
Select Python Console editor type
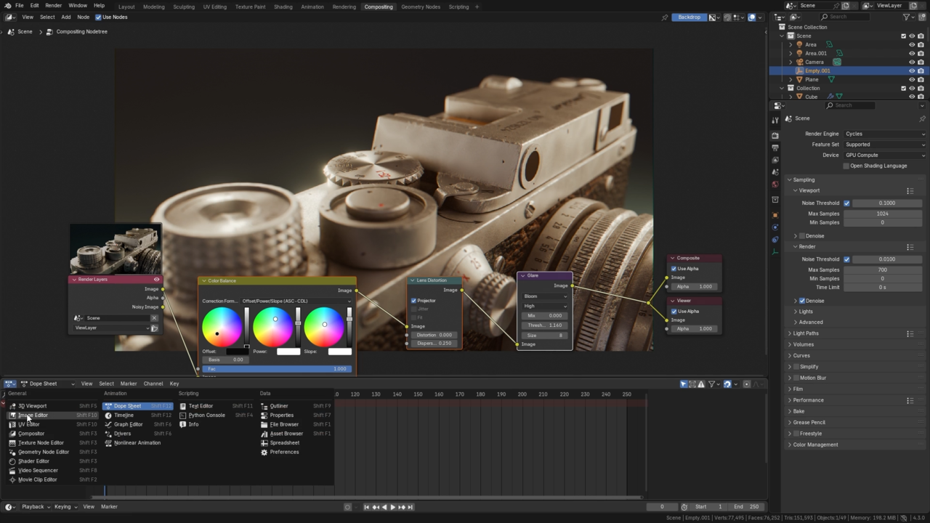[x=206, y=415]
